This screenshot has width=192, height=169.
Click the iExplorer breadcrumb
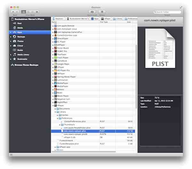click(x=58, y=19)
